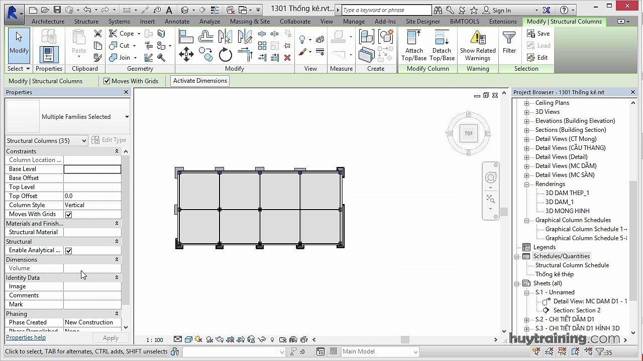Viewport: 643px width, 361px height.
Task: Click the Cut to Clipboard scissors icon
Action: tap(98, 34)
